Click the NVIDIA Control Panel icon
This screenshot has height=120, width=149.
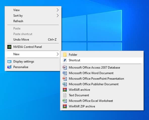[x=9, y=47]
